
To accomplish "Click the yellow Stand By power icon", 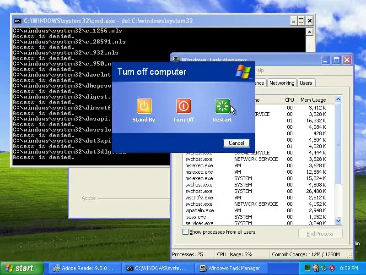I will tap(144, 106).
